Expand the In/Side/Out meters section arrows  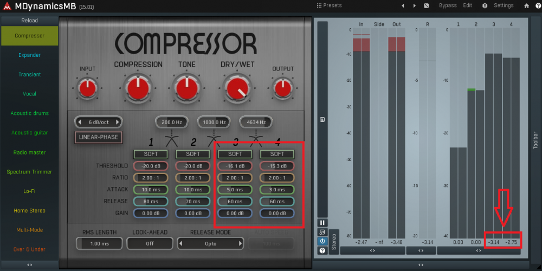(372, 250)
